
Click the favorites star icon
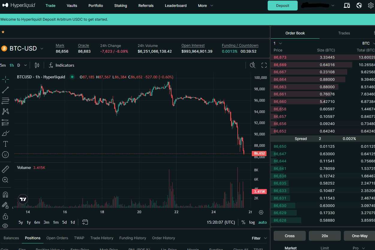coord(3,32)
